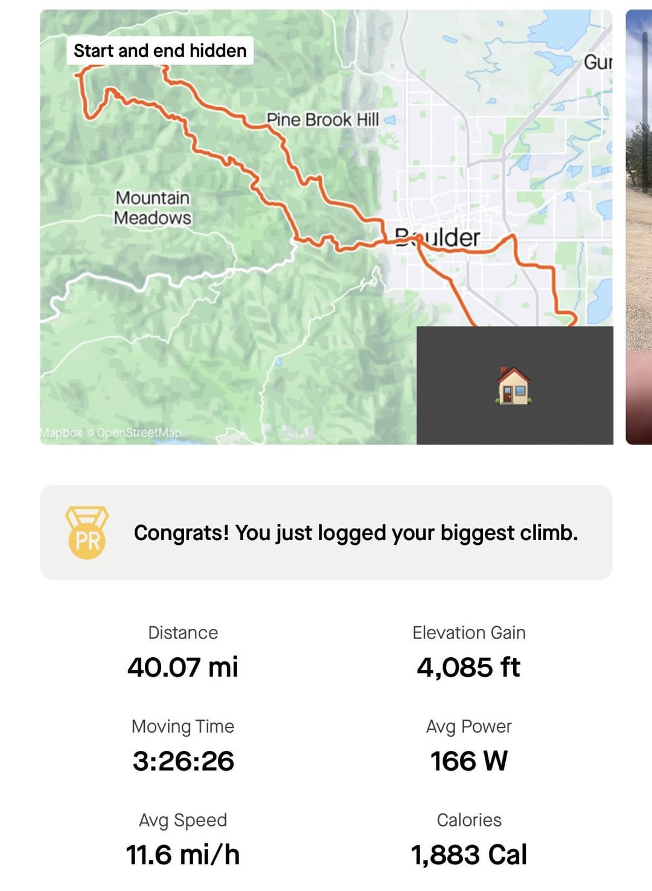This screenshot has height=891, width=652.
Task: Select the Elevation Gain 4,085 ft stat
Action: click(x=469, y=652)
